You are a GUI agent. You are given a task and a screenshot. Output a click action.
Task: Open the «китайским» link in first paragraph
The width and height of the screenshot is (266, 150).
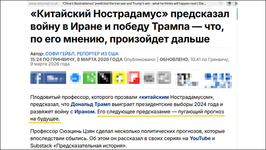155,97
